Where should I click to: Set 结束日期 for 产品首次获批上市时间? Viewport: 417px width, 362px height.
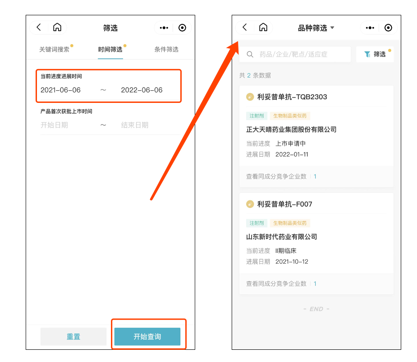coord(135,125)
